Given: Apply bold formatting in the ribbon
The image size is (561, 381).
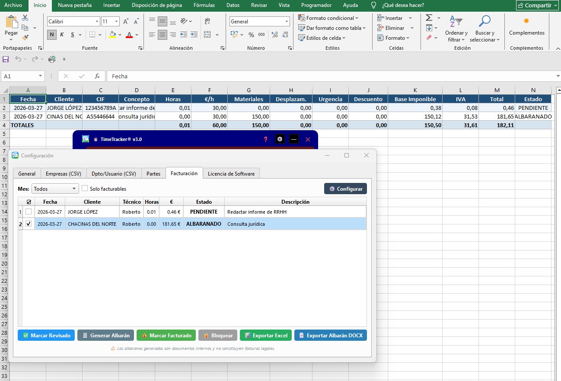Looking at the screenshot, I should [51, 35].
